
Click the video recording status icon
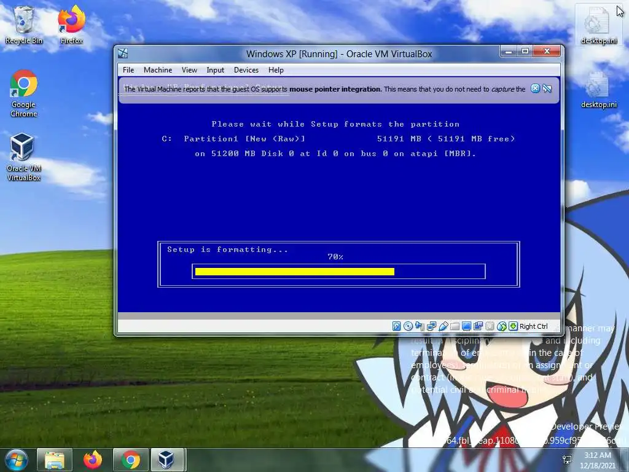pyautogui.click(x=478, y=326)
